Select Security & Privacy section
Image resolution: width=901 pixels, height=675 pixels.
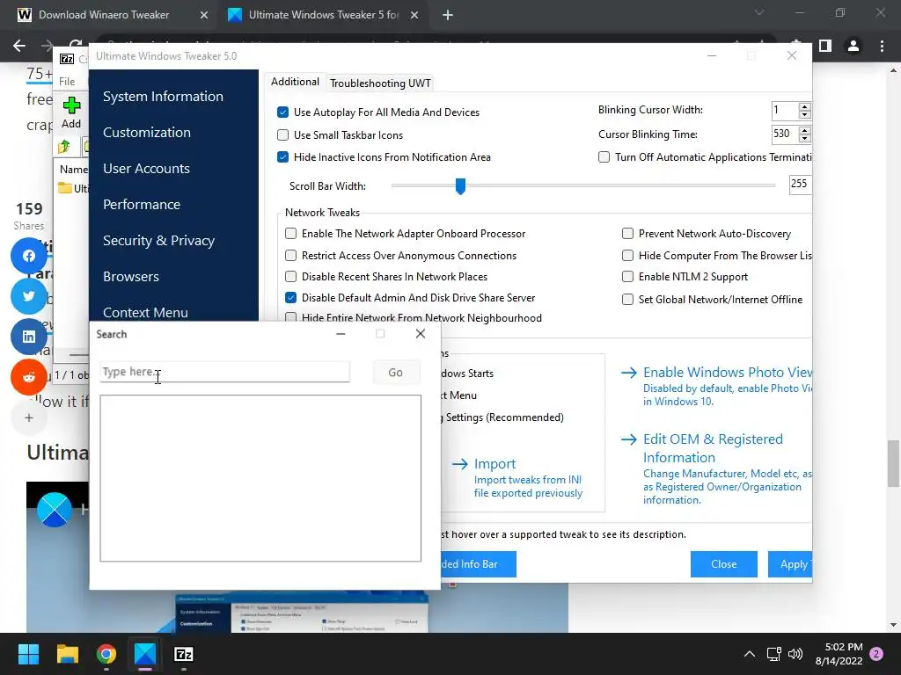(158, 241)
